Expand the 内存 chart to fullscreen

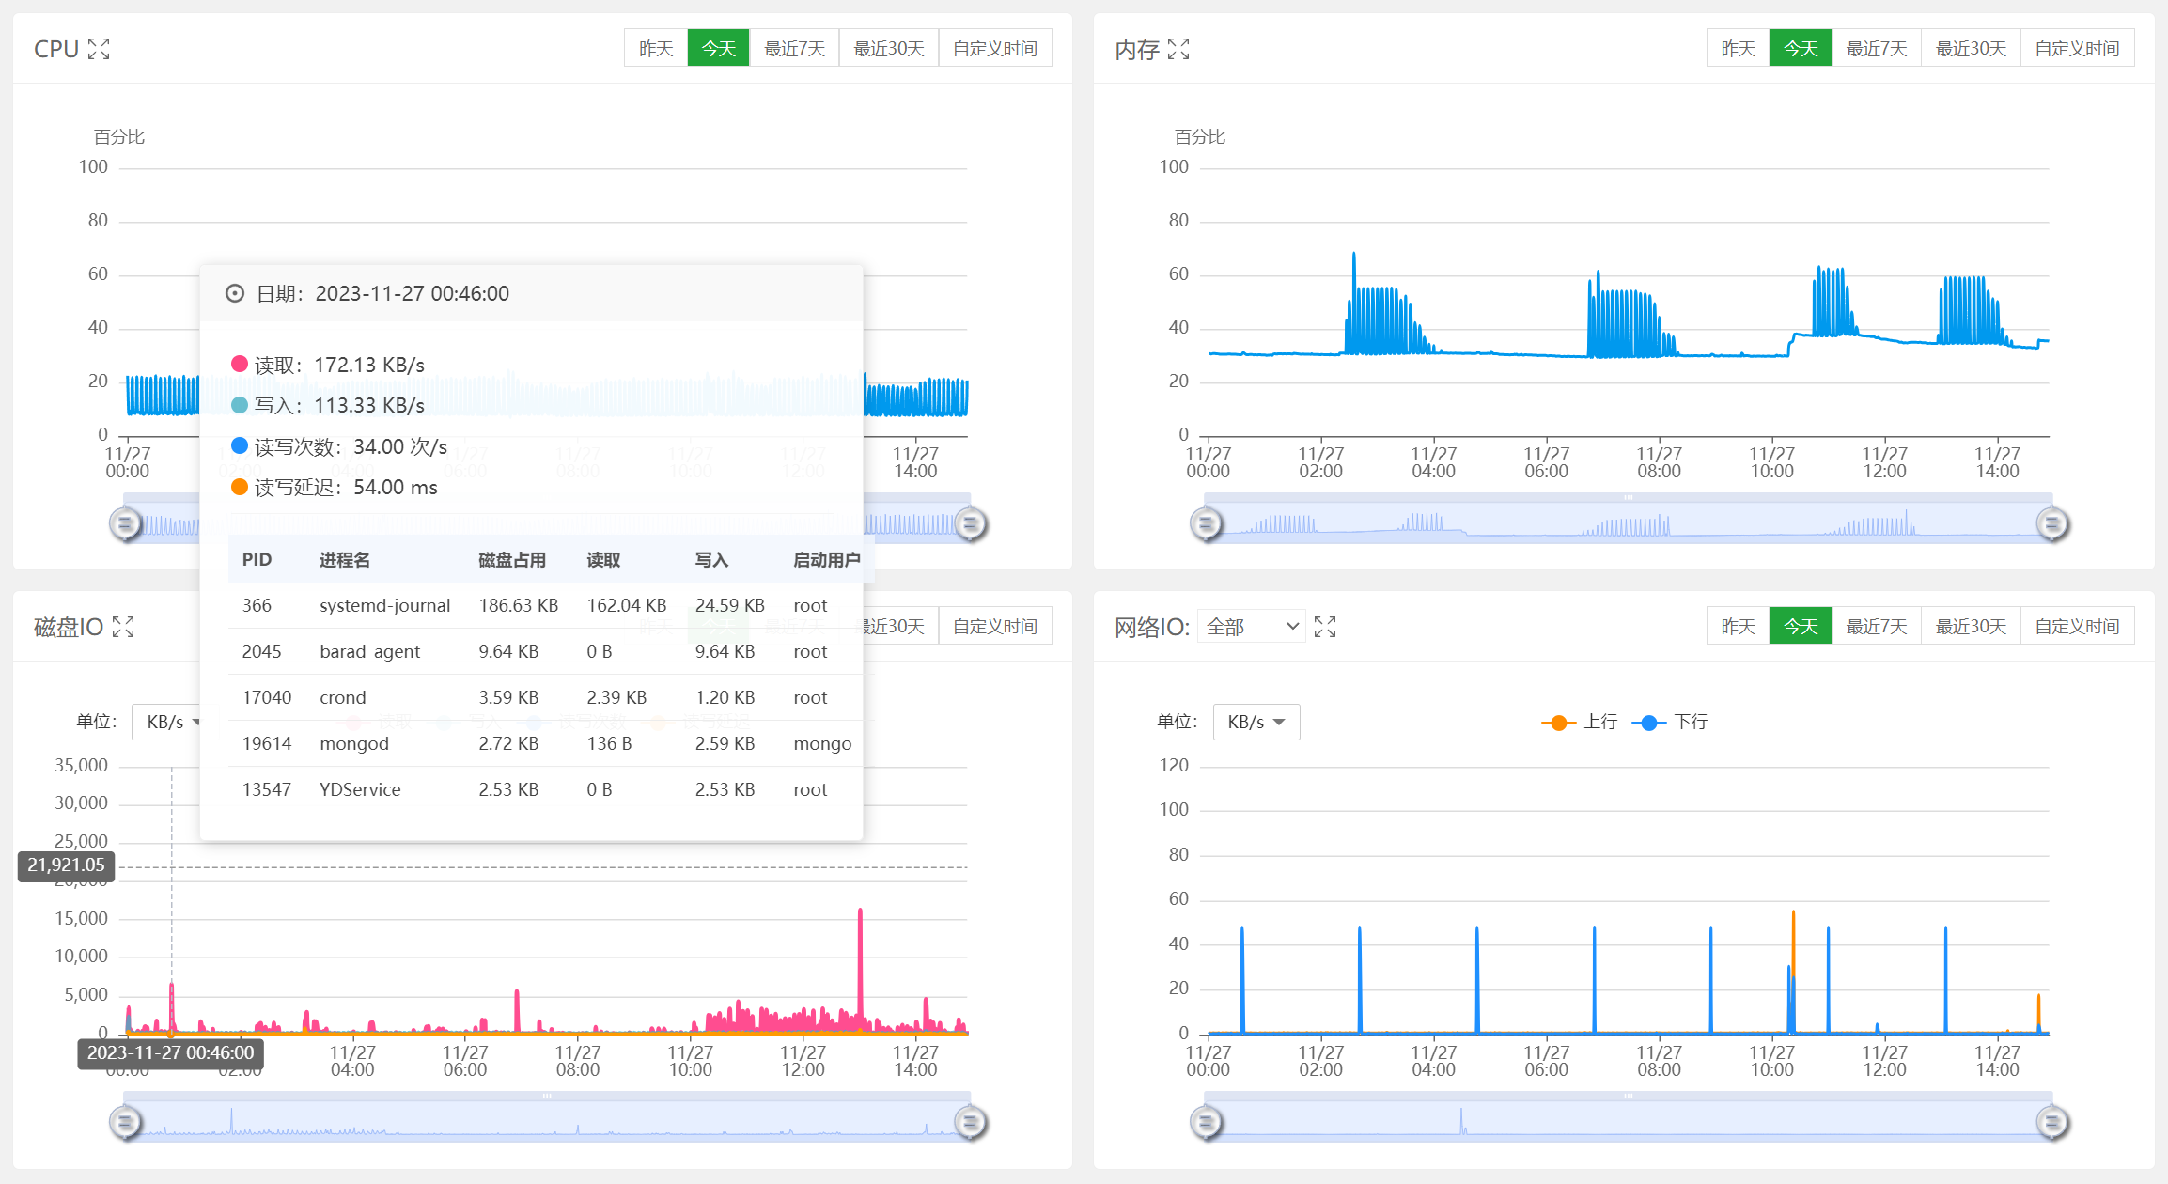click(x=1178, y=49)
